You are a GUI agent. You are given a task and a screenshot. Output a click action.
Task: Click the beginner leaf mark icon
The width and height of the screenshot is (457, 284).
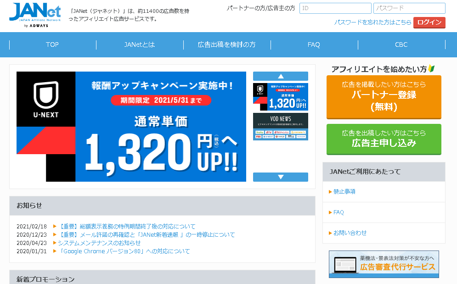pyautogui.click(x=431, y=69)
